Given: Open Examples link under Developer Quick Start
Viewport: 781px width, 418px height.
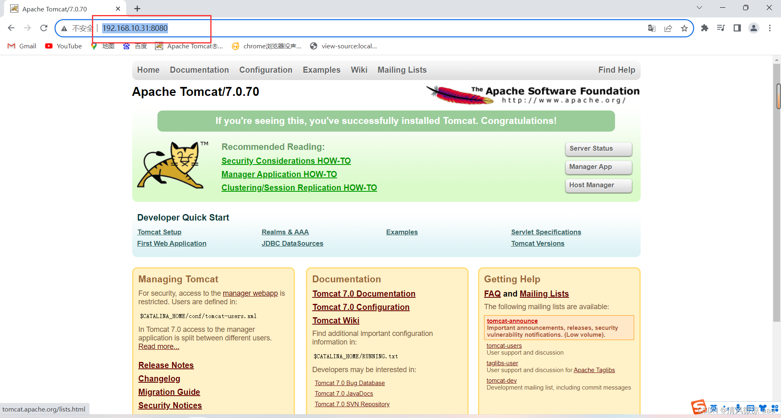Looking at the screenshot, I should coord(402,232).
